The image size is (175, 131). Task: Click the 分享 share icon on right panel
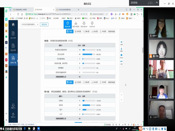(x=121, y=43)
